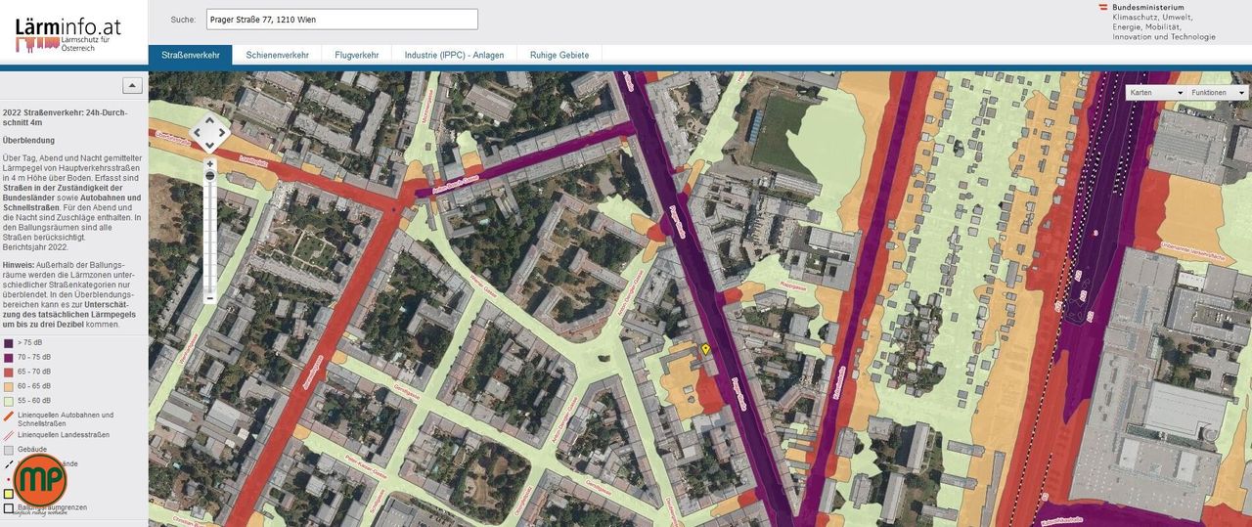This screenshot has height=527, width=1252.
Task: Switch to the Flugverkehr tab
Action: [356, 56]
